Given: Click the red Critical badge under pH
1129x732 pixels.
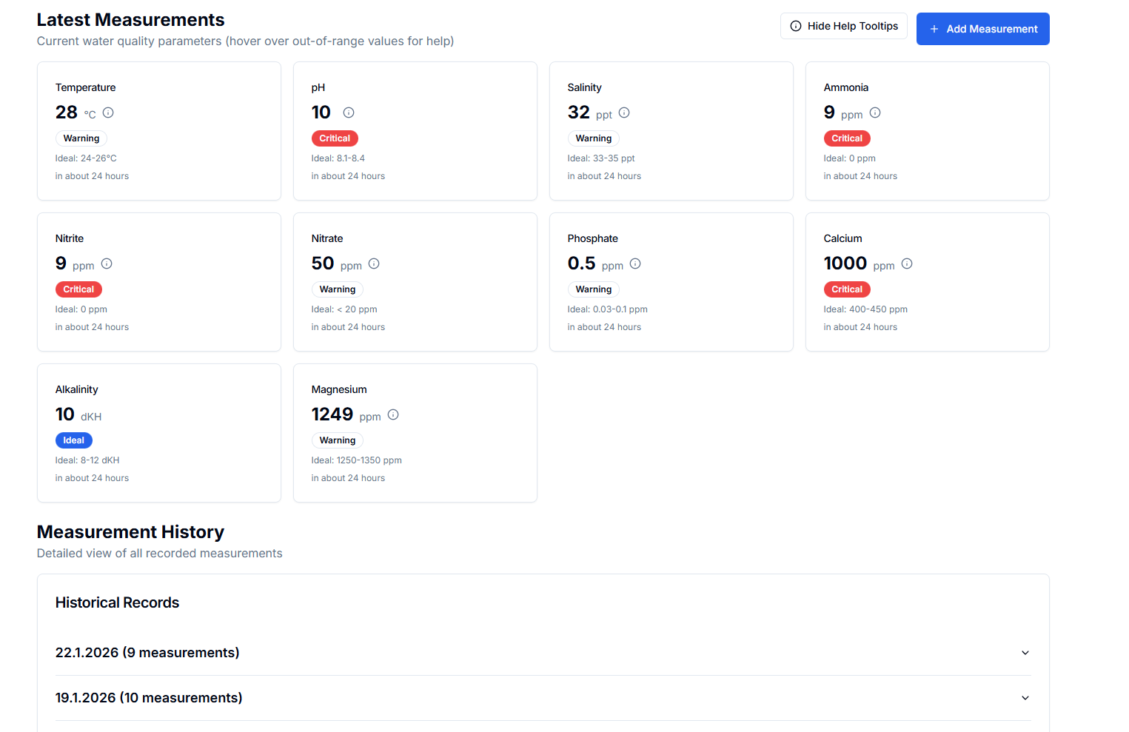Looking at the screenshot, I should [x=335, y=138].
